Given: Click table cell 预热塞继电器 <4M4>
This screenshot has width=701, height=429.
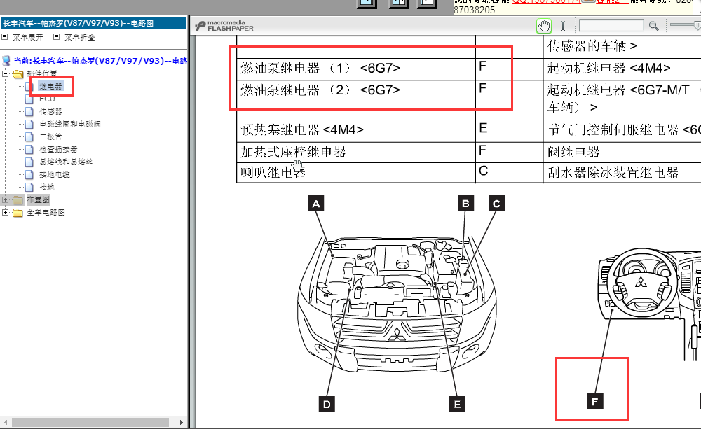Looking at the screenshot, I should click(x=356, y=131).
